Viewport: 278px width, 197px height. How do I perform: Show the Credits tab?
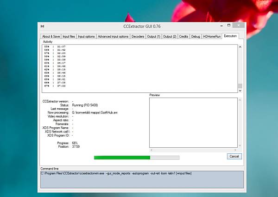pyautogui.click(x=183, y=36)
